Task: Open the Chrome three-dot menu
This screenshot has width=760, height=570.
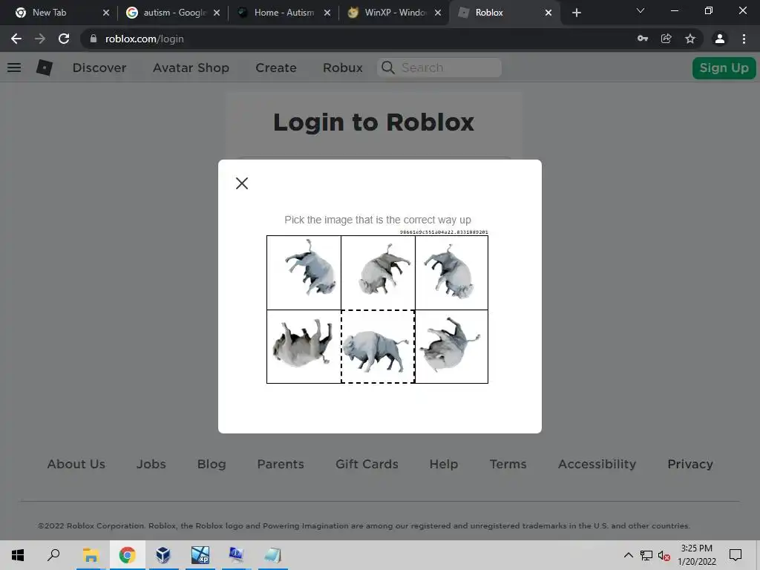Action: tap(744, 39)
